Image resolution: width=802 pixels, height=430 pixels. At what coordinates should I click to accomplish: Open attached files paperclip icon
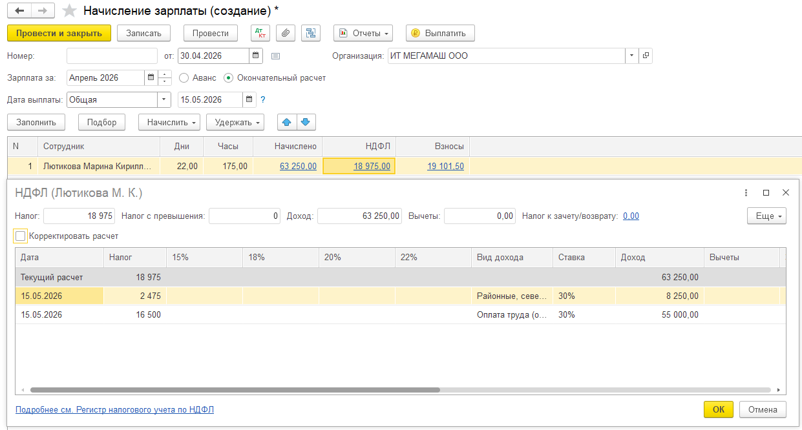[x=286, y=33]
